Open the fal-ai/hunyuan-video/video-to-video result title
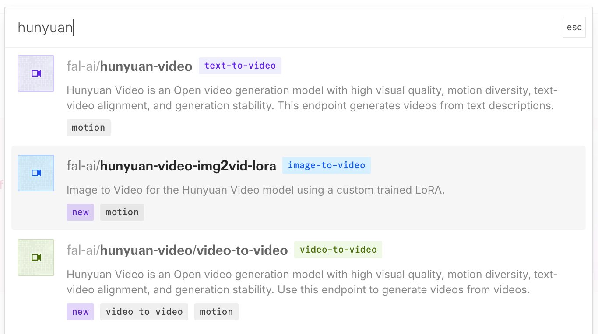The height and width of the screenshot is (334, 598). coord(177,250)
